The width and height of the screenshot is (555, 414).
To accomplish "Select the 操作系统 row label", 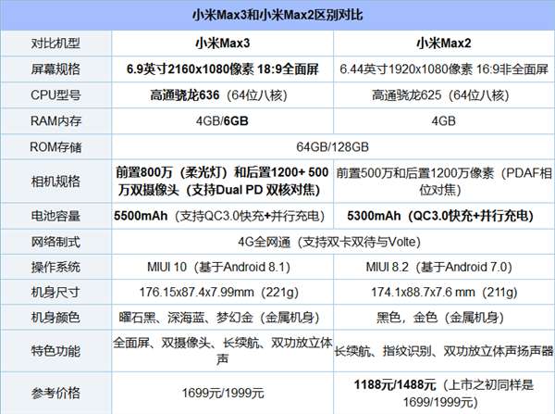I will pos(55,267).
